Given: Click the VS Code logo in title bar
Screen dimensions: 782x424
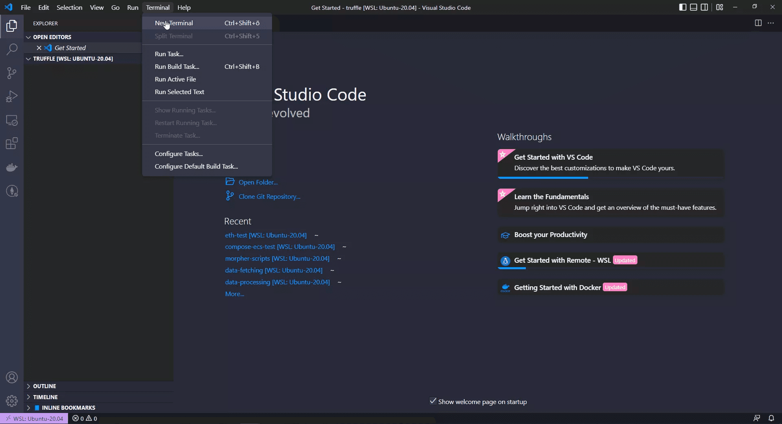Looking at the screenshot, I should 9,7.
